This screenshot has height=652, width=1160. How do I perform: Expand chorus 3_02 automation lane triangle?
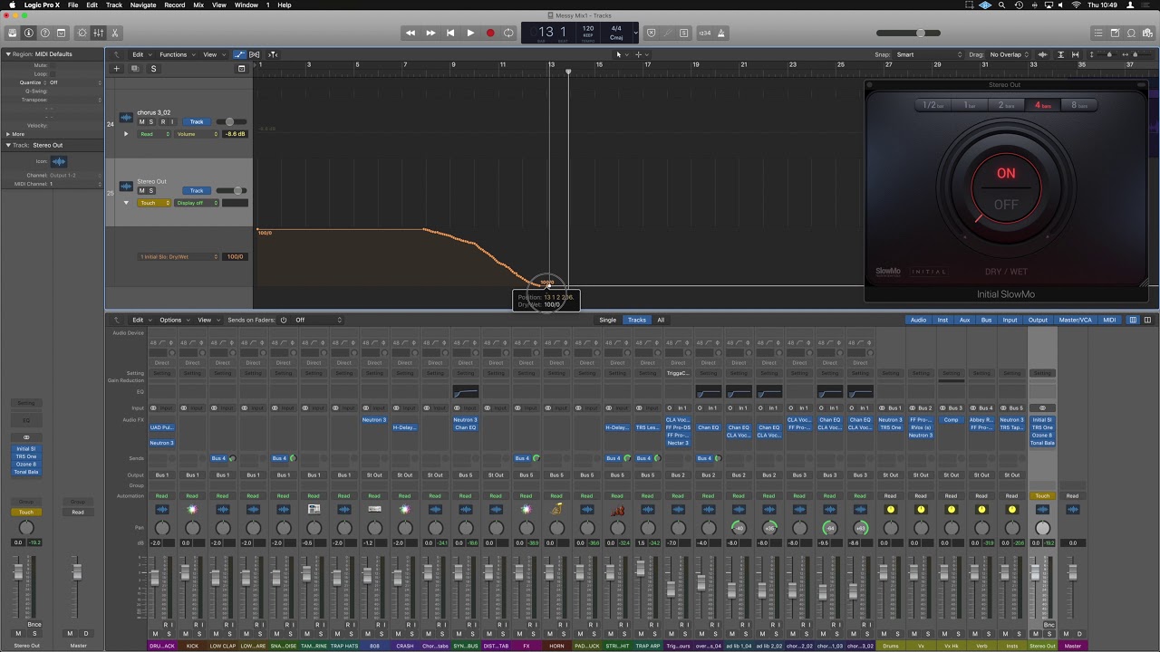pos(126,134)
